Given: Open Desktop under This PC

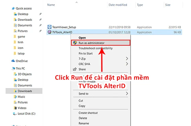Looking at the screenshot, I should (23, 80).
